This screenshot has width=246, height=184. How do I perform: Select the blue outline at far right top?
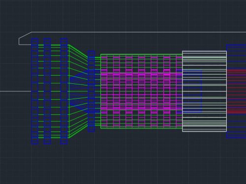[236, 45]
